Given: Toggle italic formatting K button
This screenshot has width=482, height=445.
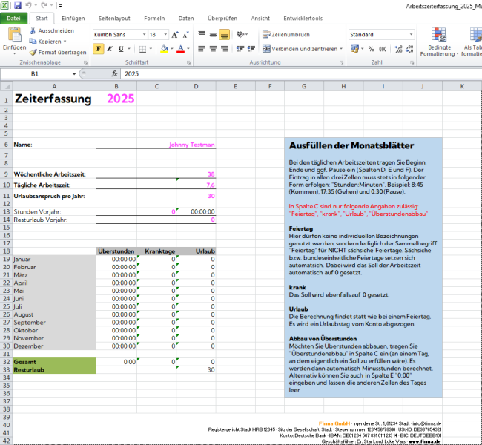Looking at the screenshot, I should pos(110,49).
